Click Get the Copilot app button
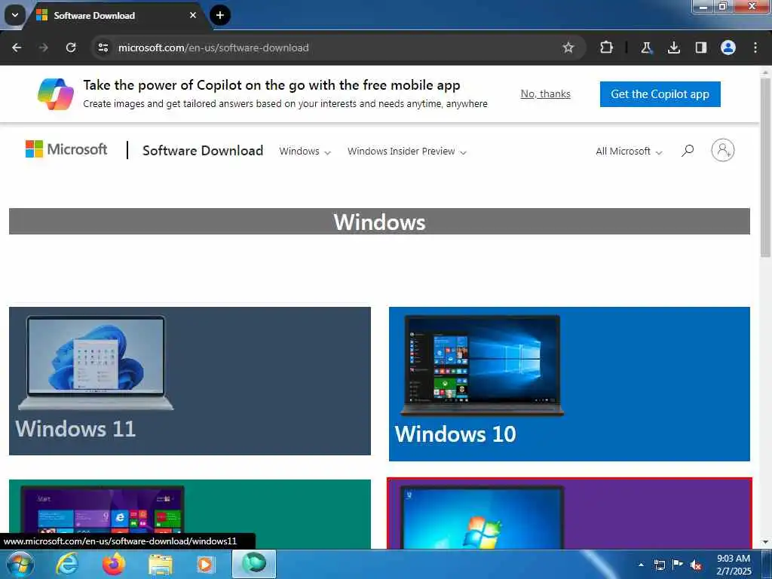The image size is (772, 579). coord(660,94)
